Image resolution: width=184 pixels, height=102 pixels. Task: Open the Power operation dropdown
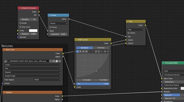[58, 23]
